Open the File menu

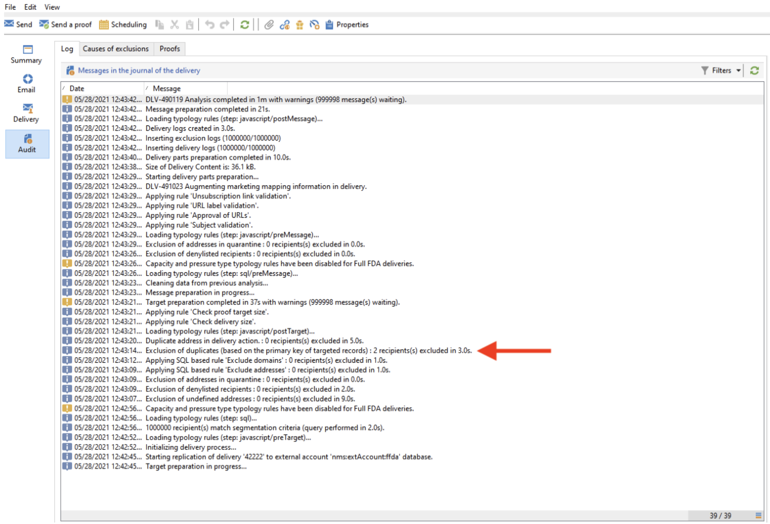click(10, 7)
